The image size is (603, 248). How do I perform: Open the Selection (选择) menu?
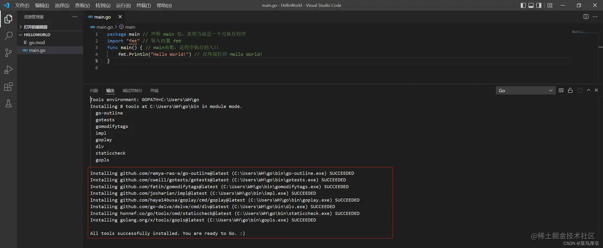click(x=62, y=5)
